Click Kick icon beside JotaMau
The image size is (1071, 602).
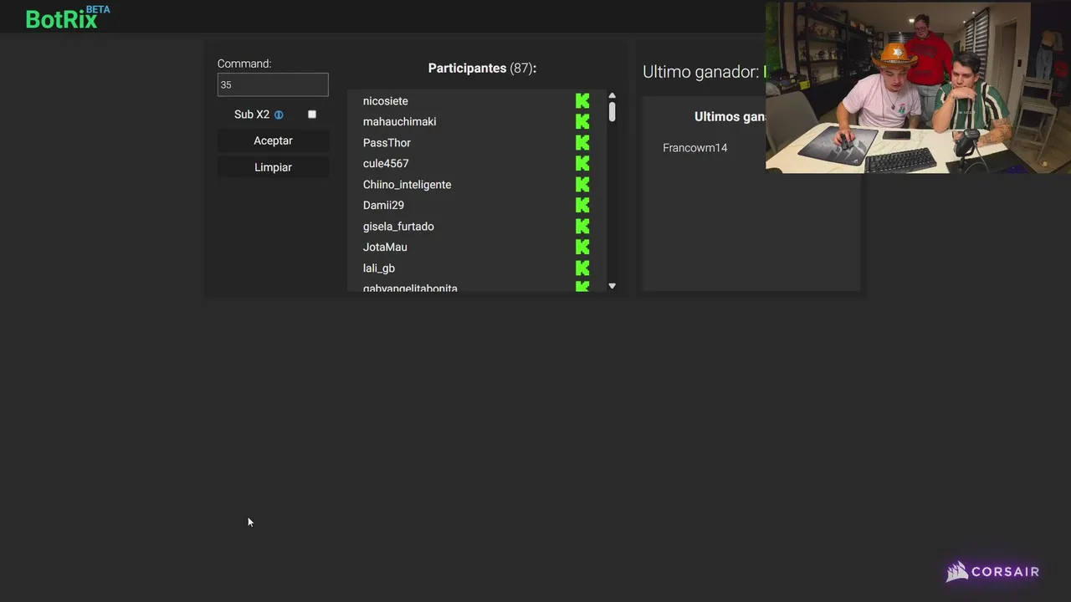click(x=582, y=247)
